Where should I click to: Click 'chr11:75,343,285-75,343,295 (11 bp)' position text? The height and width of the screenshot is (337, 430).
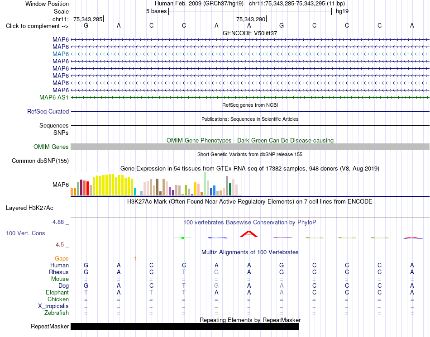[x=297, y=4]
